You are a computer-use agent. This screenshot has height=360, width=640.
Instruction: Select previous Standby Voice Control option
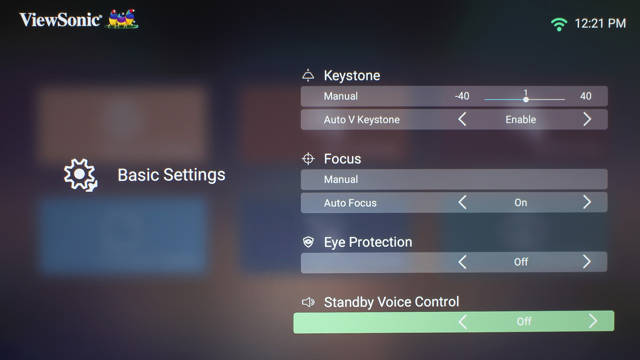point(463,322)
